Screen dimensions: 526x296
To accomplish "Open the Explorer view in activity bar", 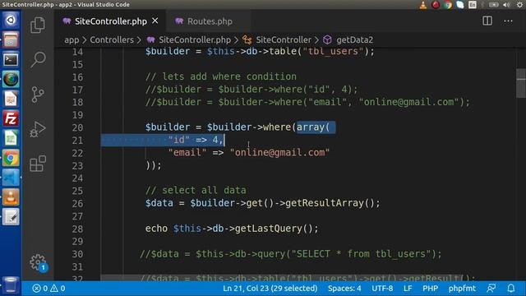I will [38, 25].
